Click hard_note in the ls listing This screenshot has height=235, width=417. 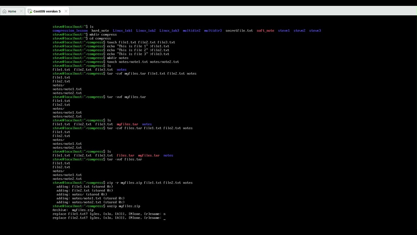pos(100,31)
